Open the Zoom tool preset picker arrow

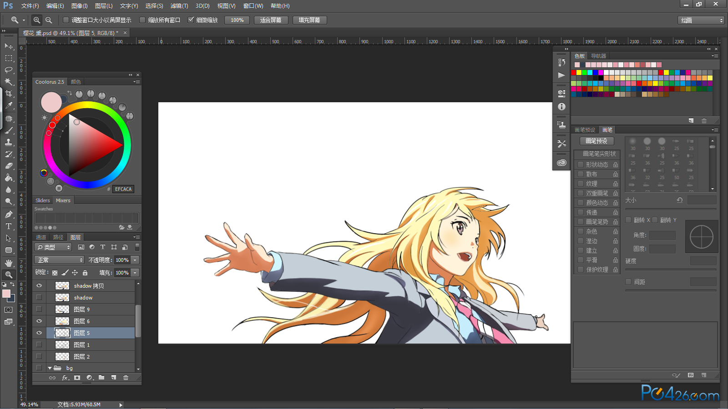tap(24, 20)
